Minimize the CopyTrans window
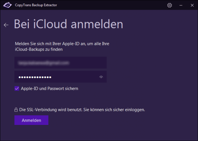This screenshot has width=198, height=141. 181,5
